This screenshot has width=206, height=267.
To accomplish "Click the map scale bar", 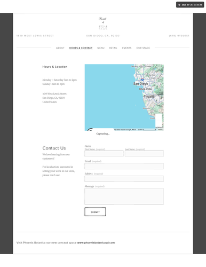I will tap(149, 130).
